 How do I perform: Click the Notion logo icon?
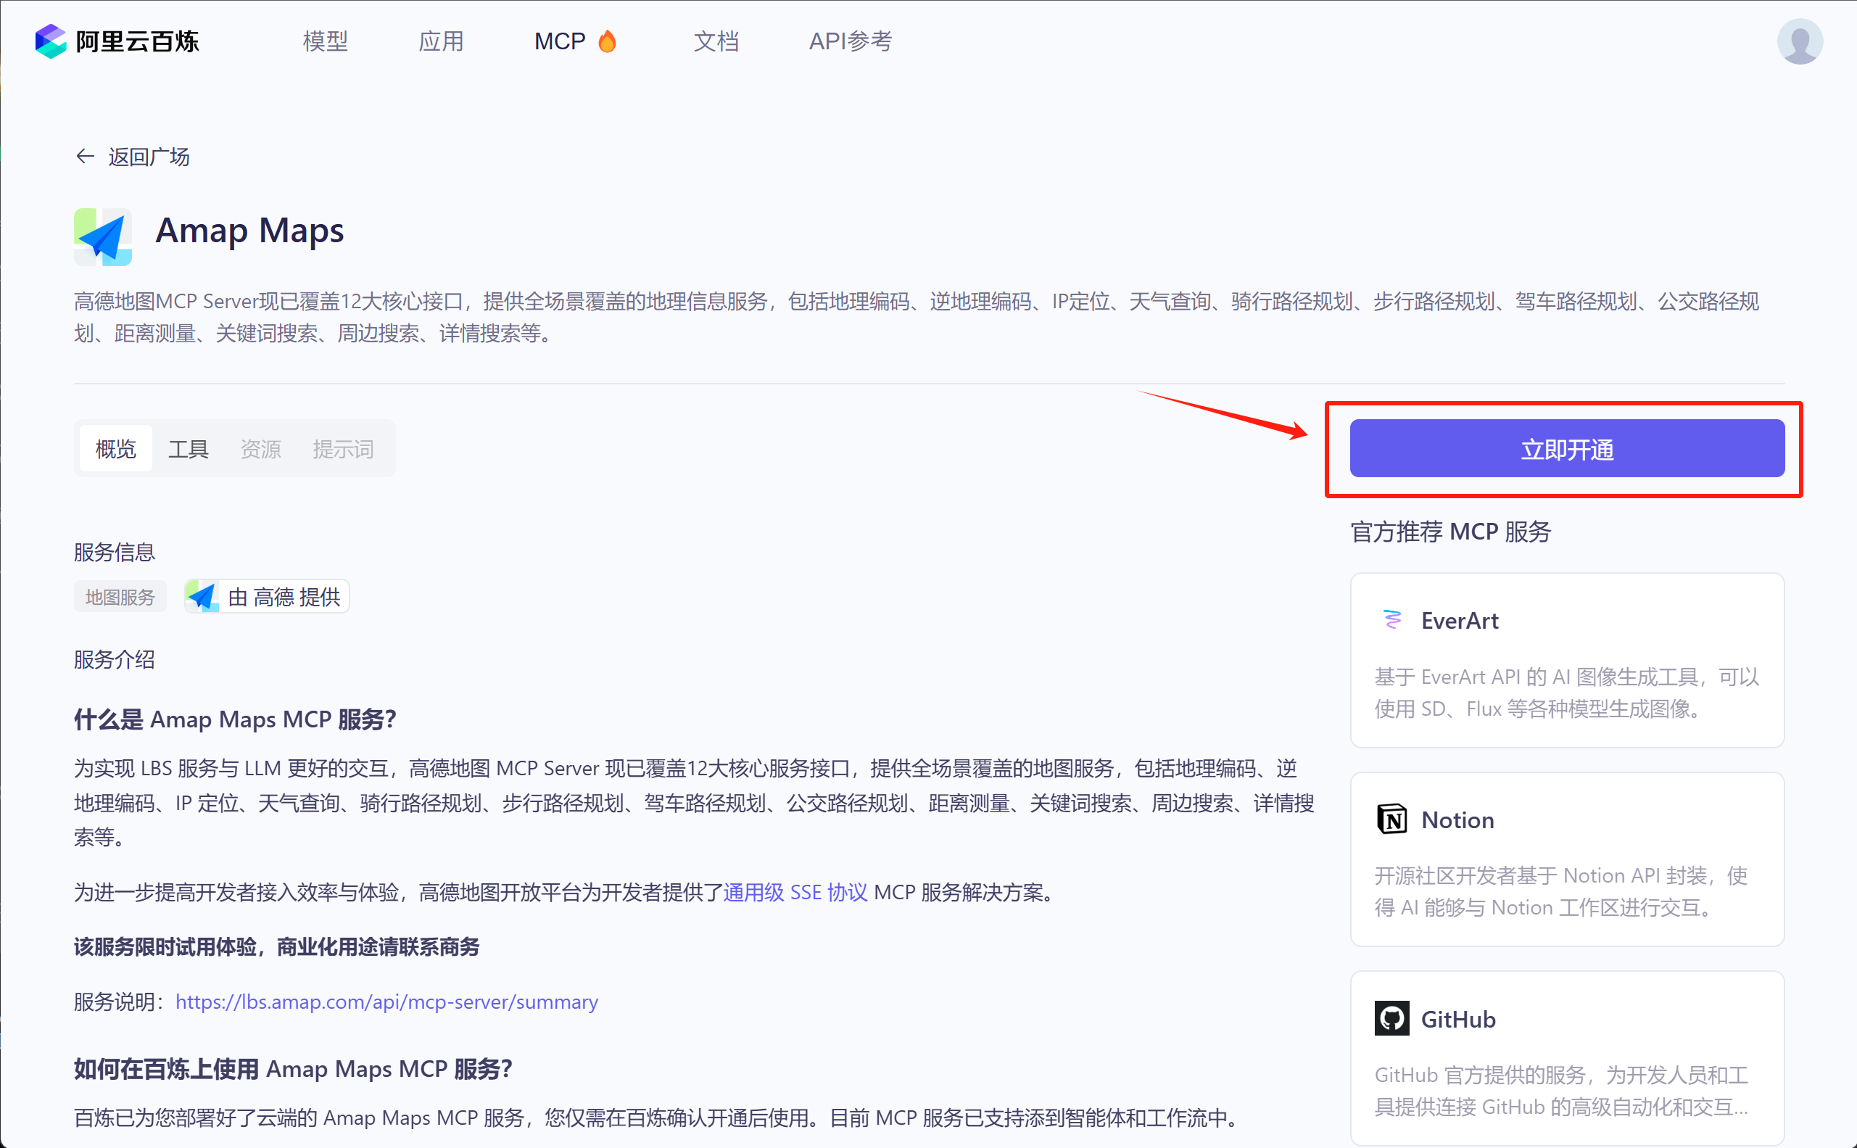tap(1391, 819)
